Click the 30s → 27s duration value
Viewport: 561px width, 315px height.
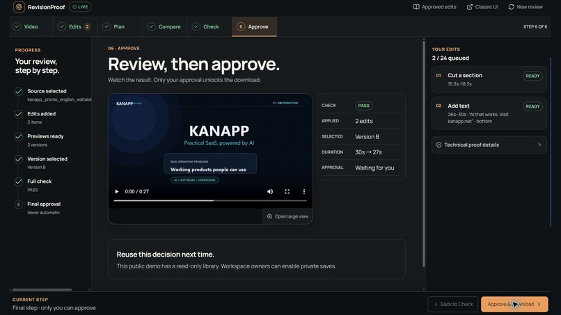(x=368, y=152)
